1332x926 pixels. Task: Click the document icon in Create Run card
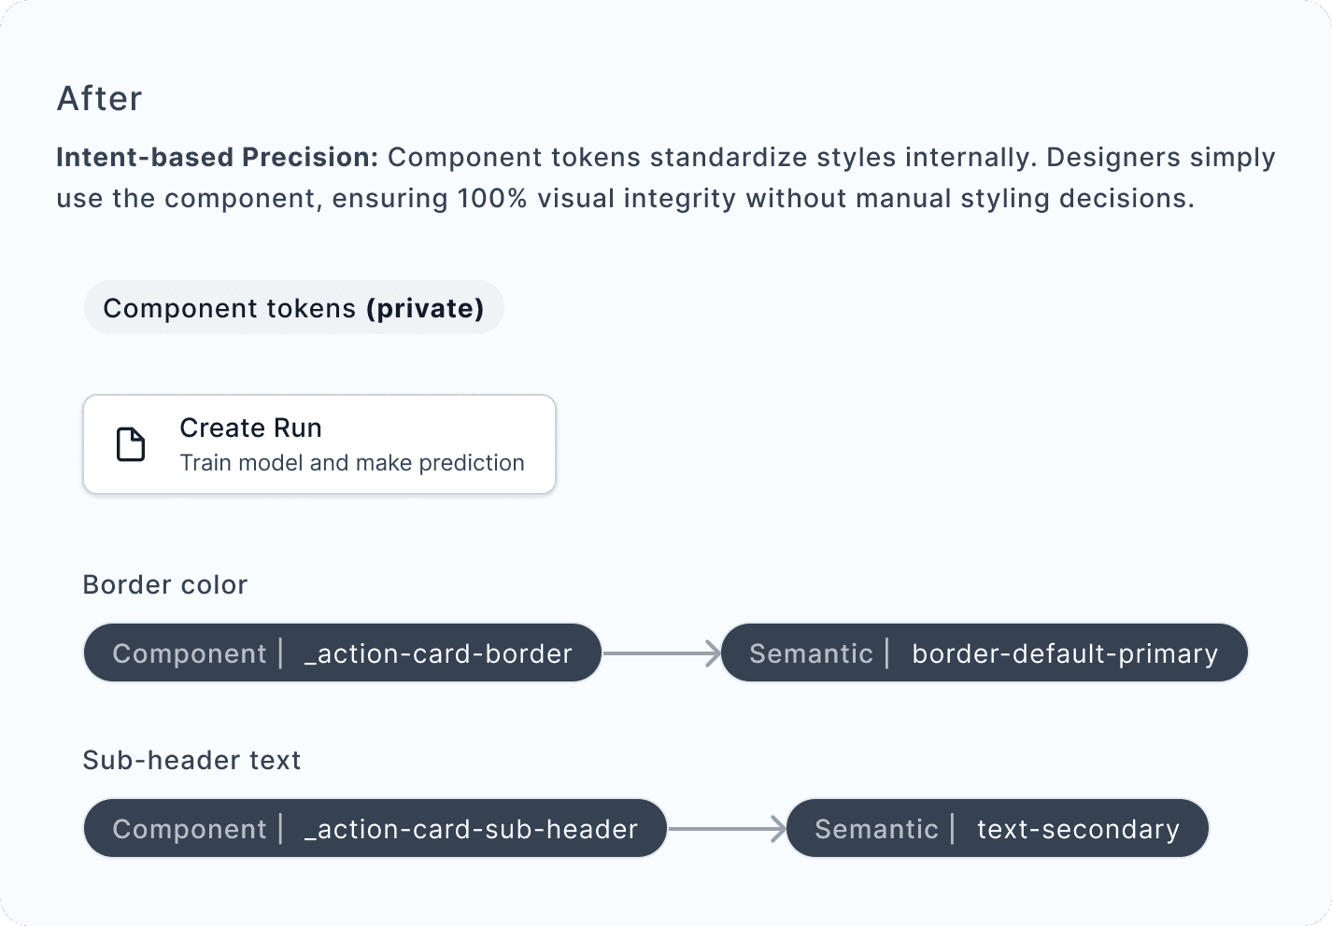coord(131,444)
